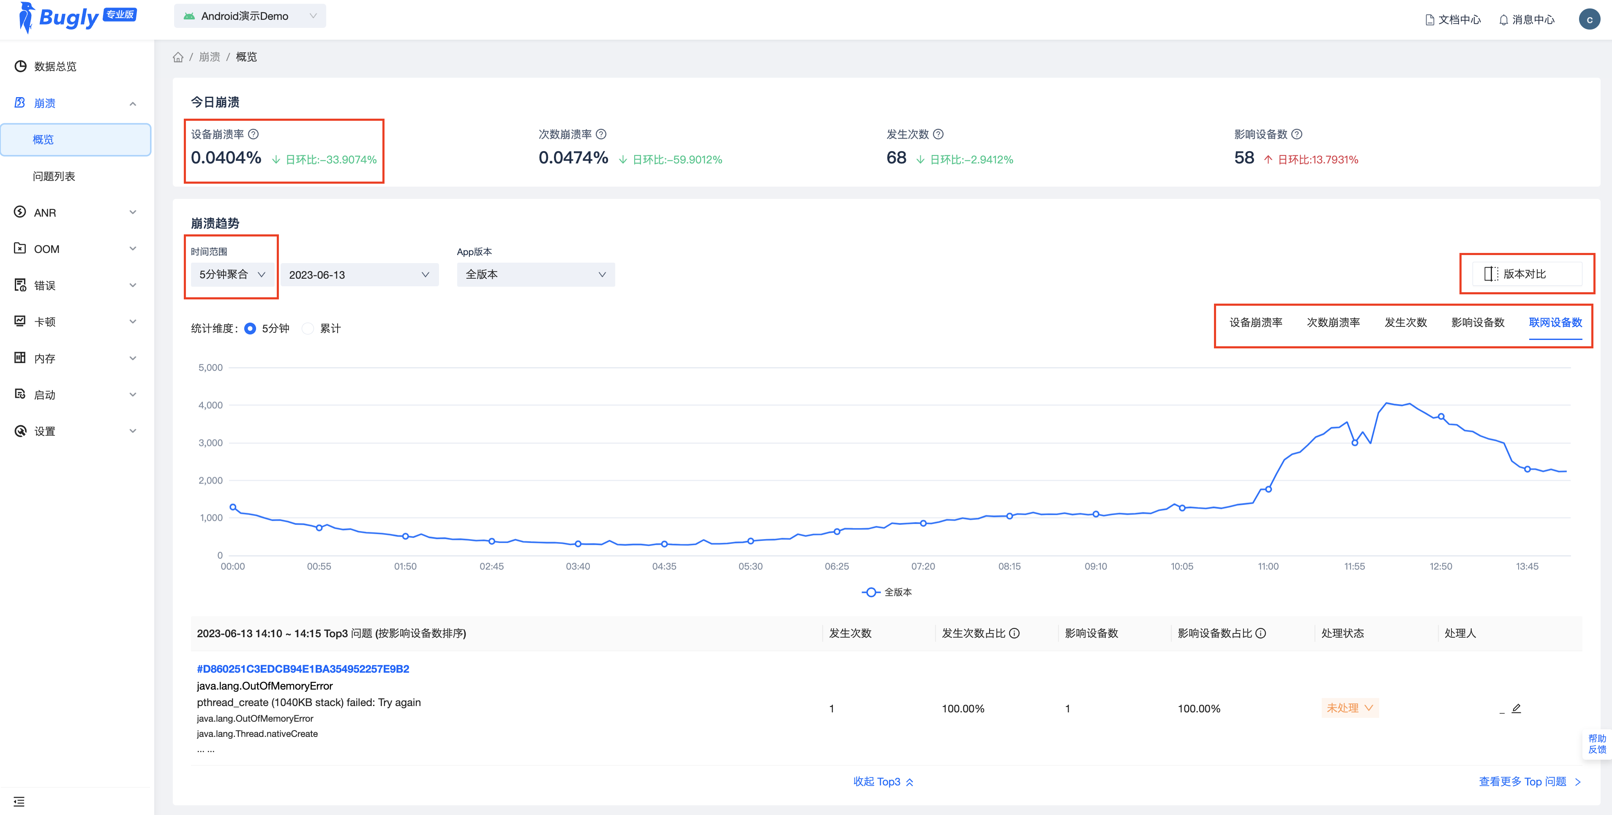Click the edit pencil icon for 处理人
This screenshot has height=815, width=1612.
[1516, 708]
